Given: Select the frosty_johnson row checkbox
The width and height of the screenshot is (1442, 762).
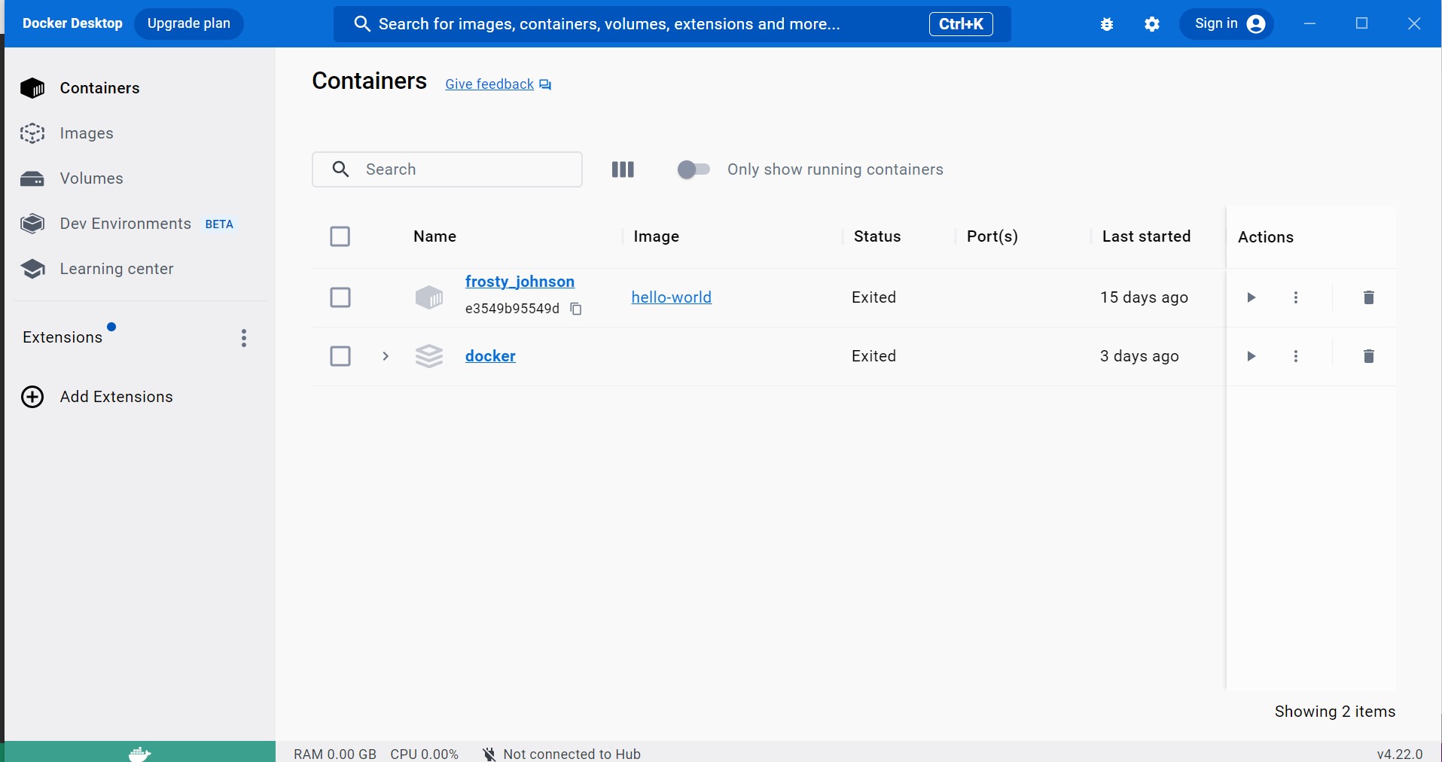Looking at the screenshot, I should (x=340, y=297).
